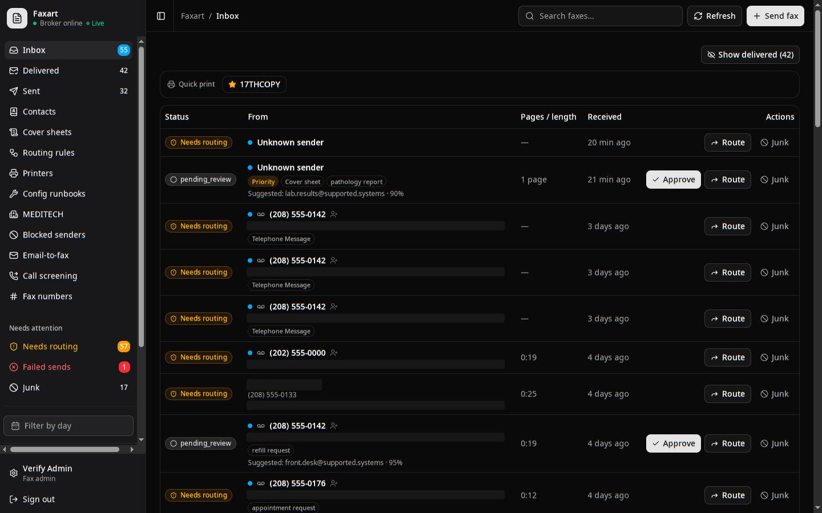Go to Sent faxes
822x513 pixels.
pyautogui.click(x=68, y=91)
